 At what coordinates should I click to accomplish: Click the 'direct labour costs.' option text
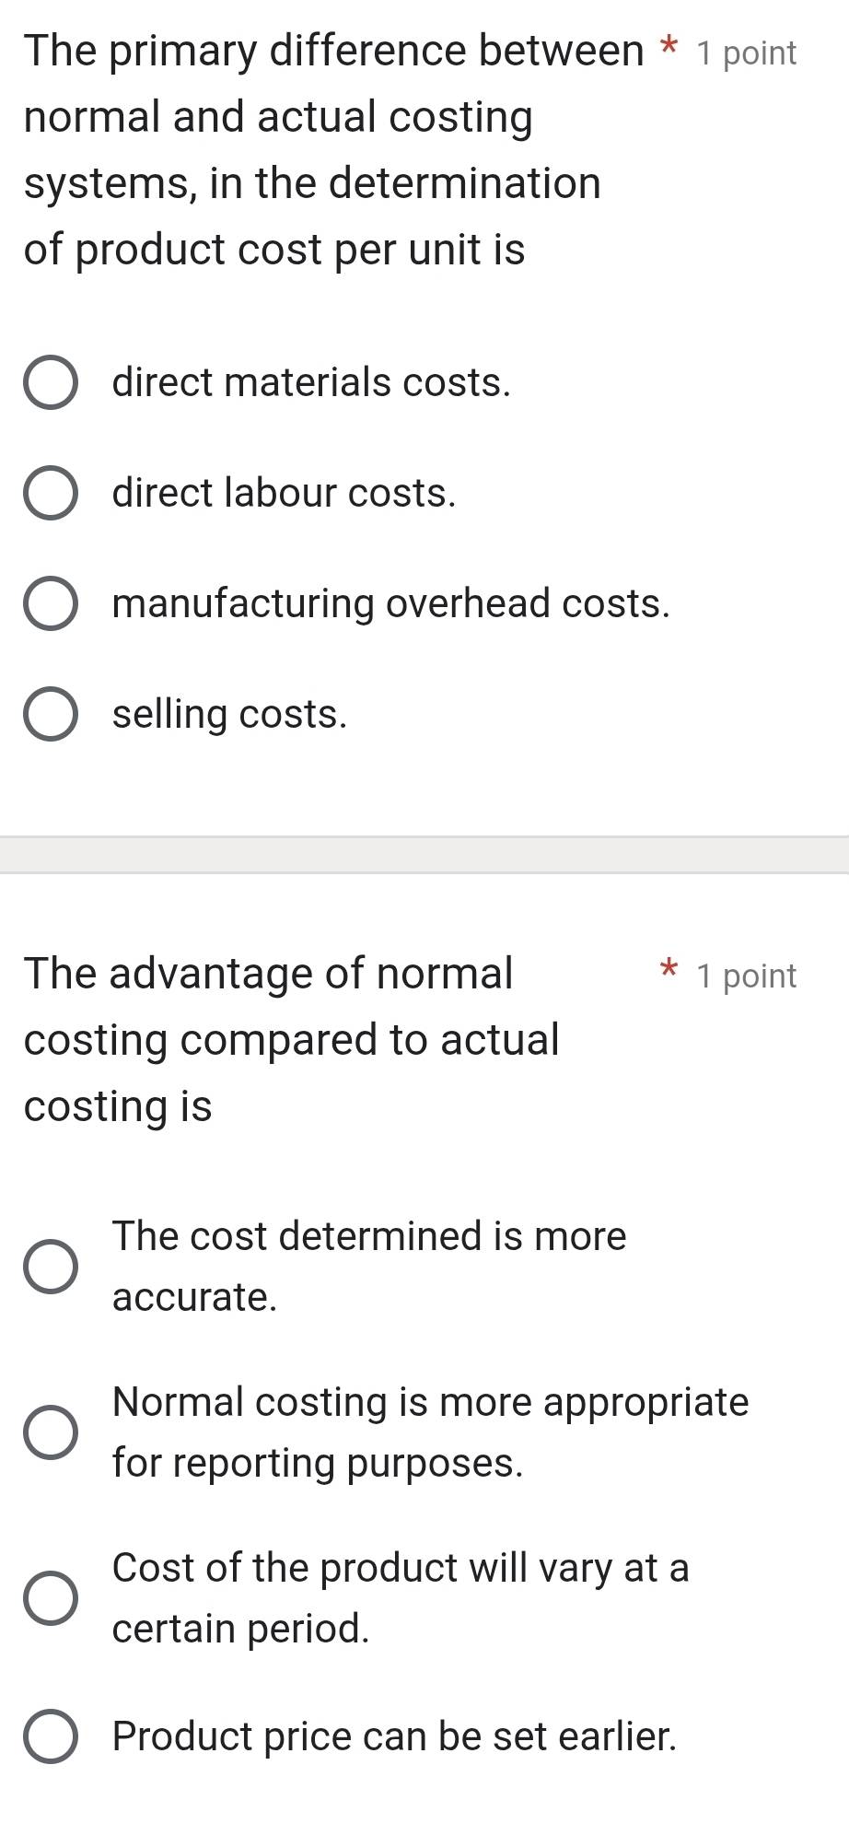click(284, 493)
